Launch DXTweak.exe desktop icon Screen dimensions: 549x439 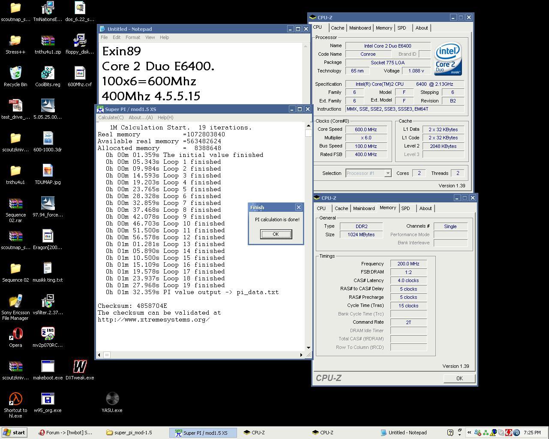click(x=80, y=370)
